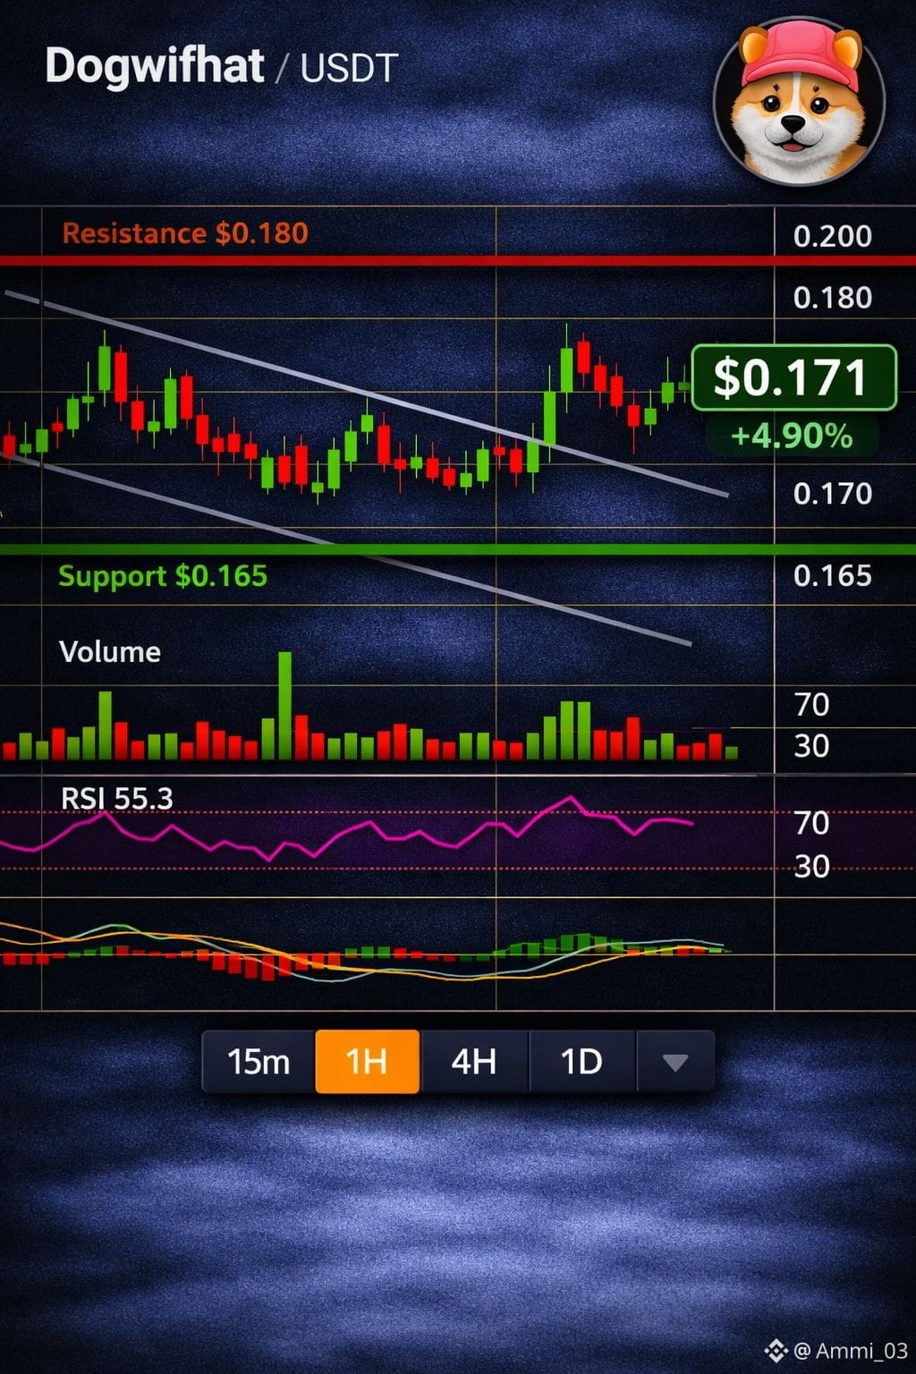Open the timeframe dropdown arrow

675,1062
